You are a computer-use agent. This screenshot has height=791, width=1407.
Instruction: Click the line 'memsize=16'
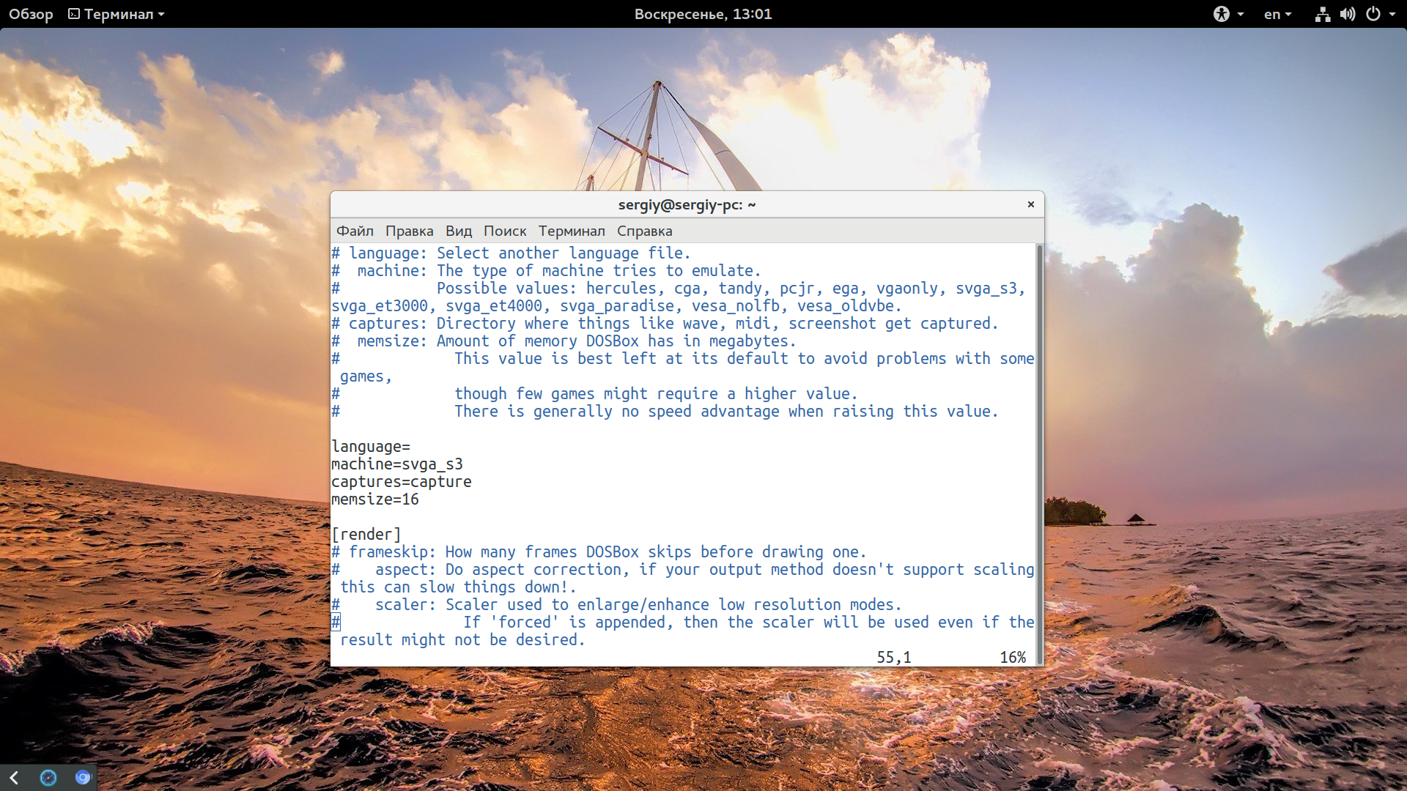(375, 500)
